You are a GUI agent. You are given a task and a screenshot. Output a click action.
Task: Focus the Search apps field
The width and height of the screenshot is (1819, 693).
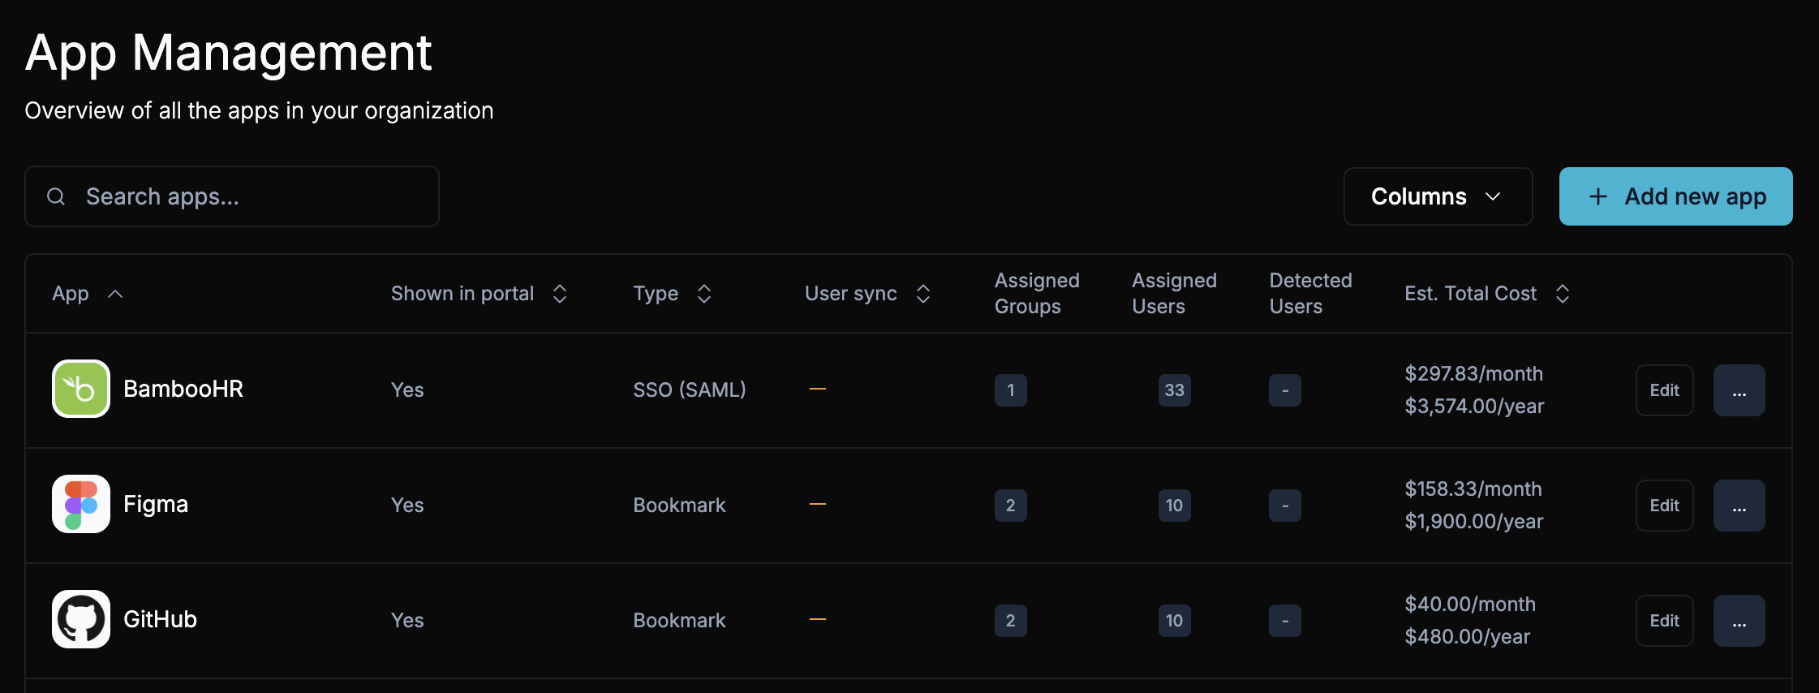pos(232,196)
